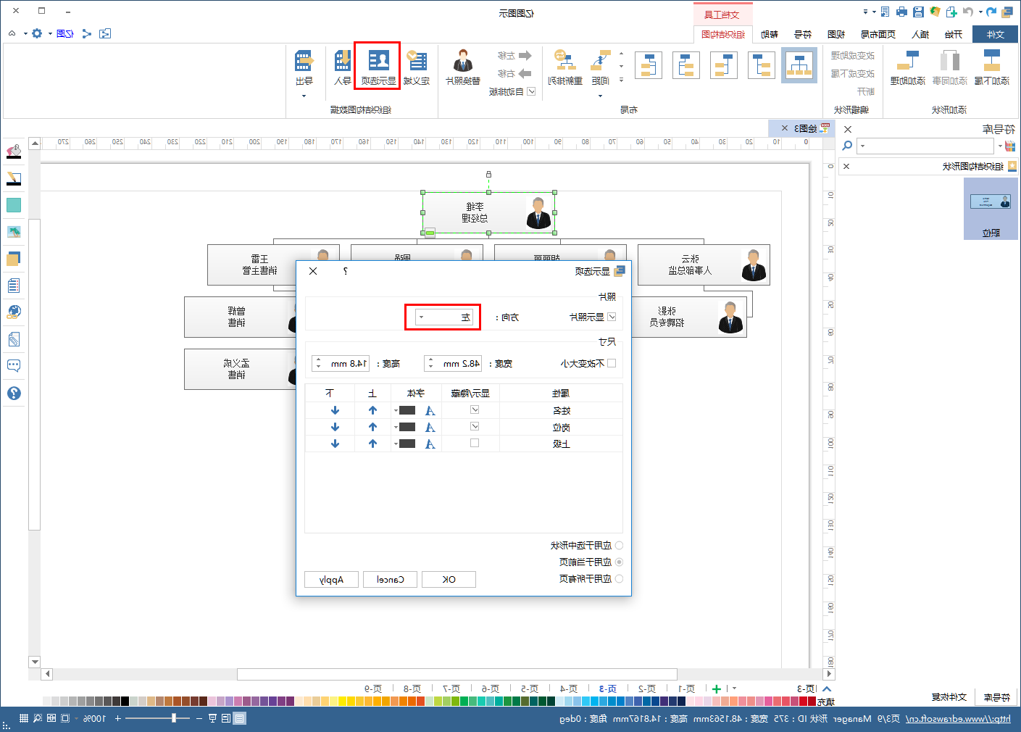This screenshot has height=732, width=1021.
Task: Select 应用于选中形状 radio button
Action: pos(619,545)
